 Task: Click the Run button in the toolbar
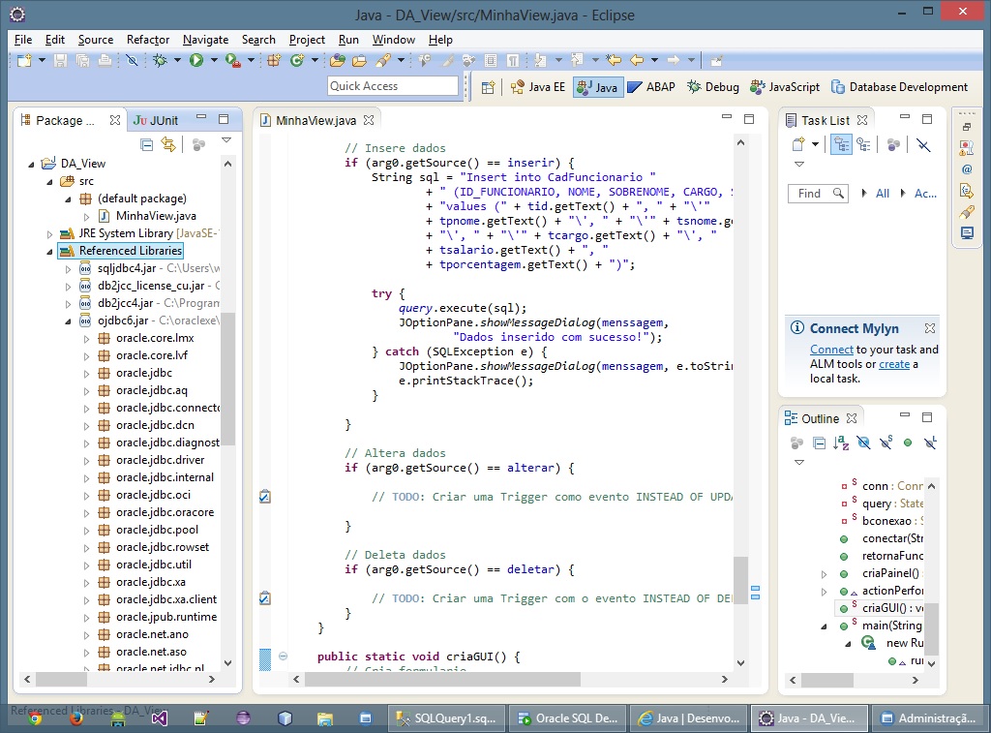(196, 60)
